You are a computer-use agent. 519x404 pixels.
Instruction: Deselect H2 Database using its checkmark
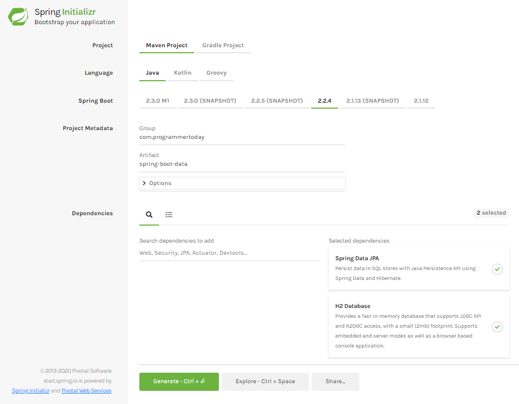tap(497, 327)
